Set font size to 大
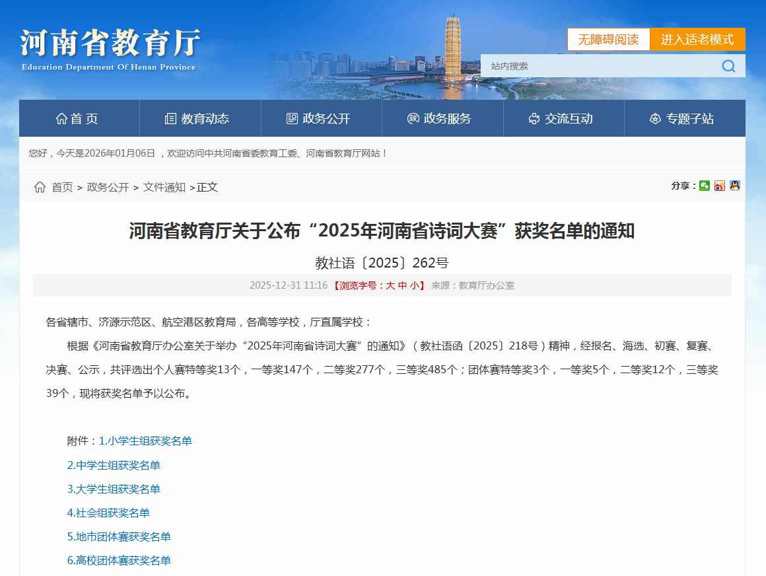The image size is (766, 576). click(390, 286)
